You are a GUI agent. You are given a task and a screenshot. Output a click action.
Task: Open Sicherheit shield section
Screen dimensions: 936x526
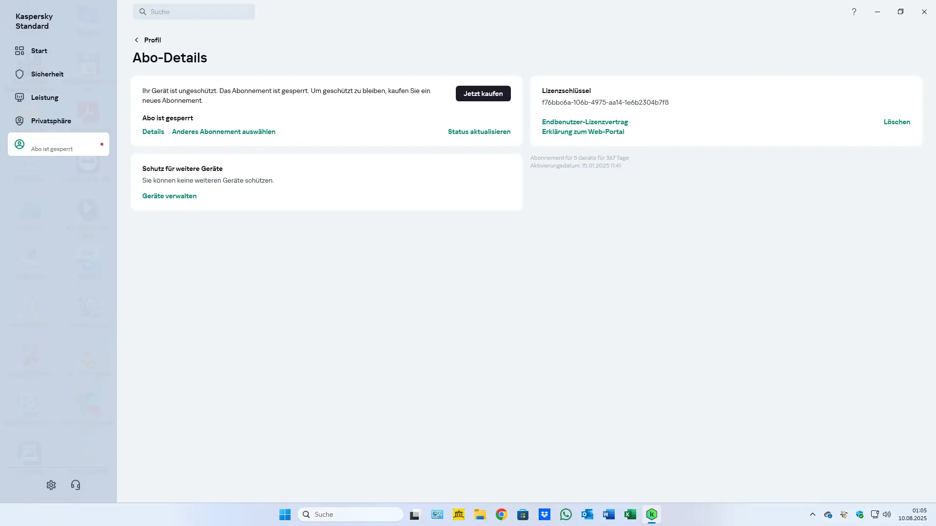click(x=19, y=74)
